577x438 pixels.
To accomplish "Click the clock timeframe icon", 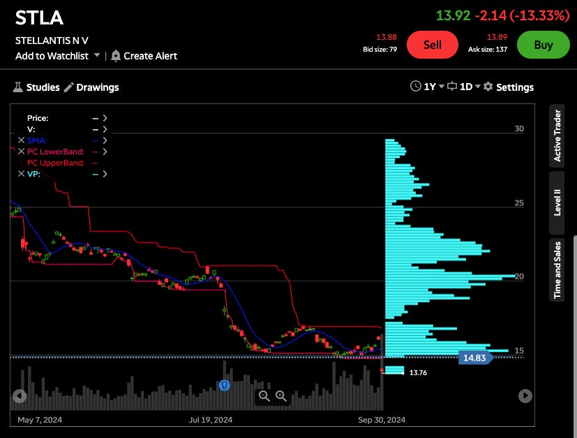I will click(x=415, y=87).
